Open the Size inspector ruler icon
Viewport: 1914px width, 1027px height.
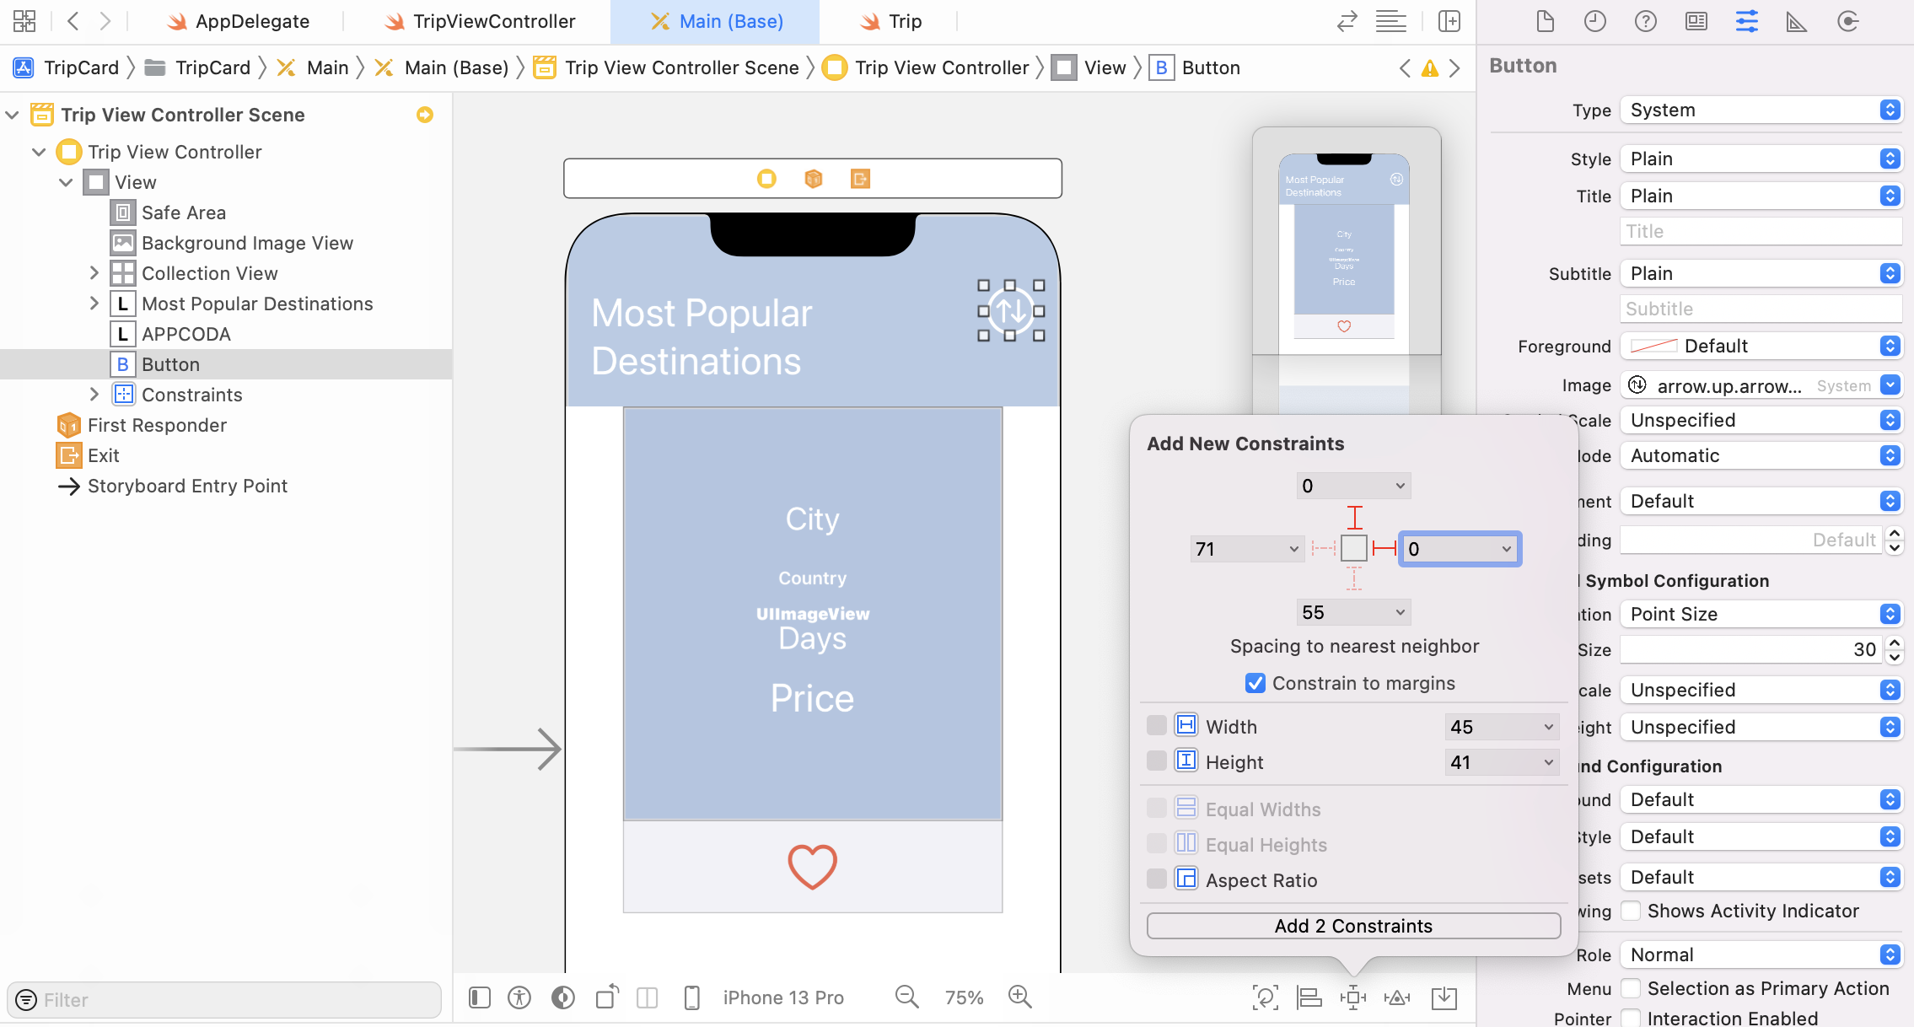pyautogui.click(x=1796, y=22)
